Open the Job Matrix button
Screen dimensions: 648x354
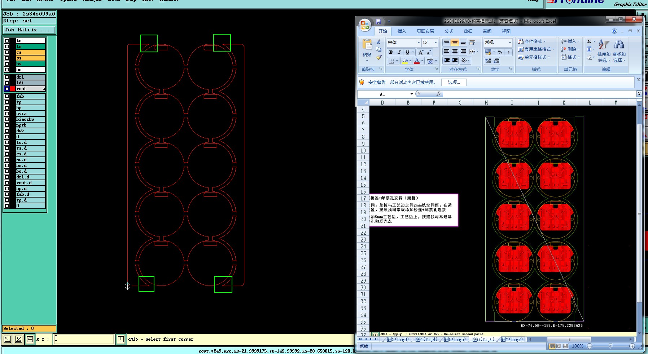coord(29,30)
